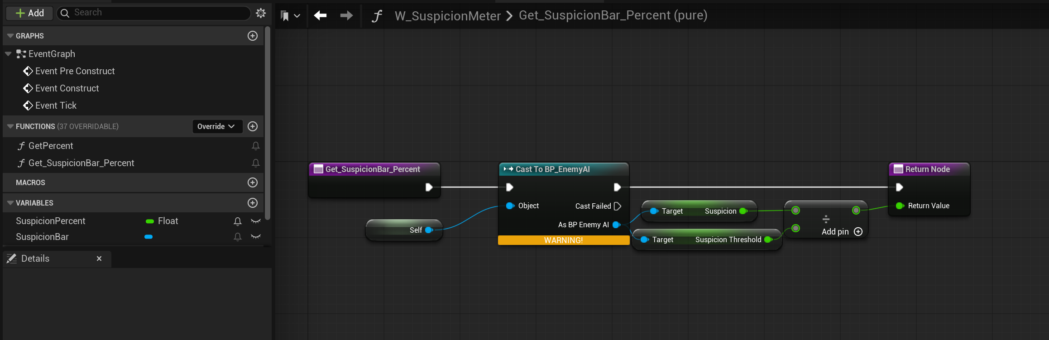Open the Override functions dropdown
This screenshot has width=1049, height=340.
click(216, 126)
